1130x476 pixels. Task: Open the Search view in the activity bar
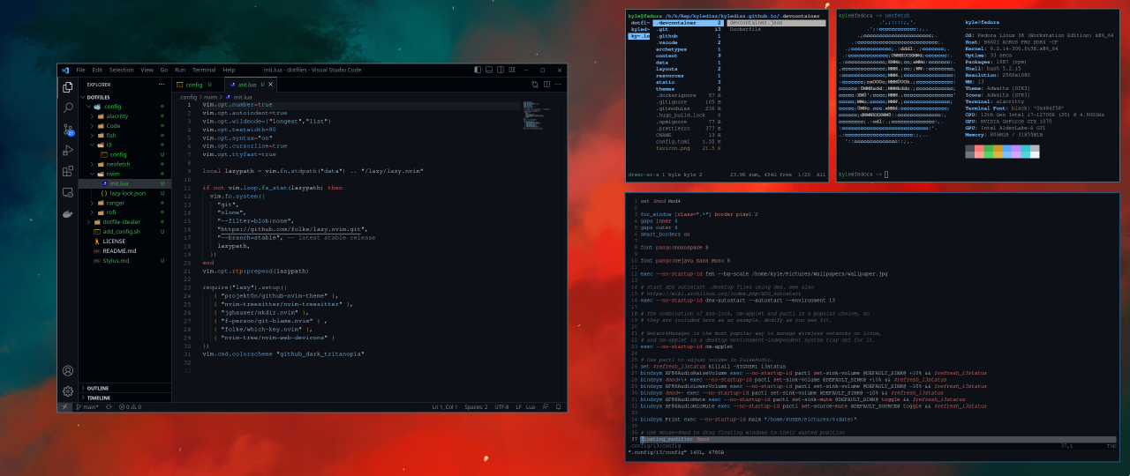pyautogui.click(x=68, y=108)
